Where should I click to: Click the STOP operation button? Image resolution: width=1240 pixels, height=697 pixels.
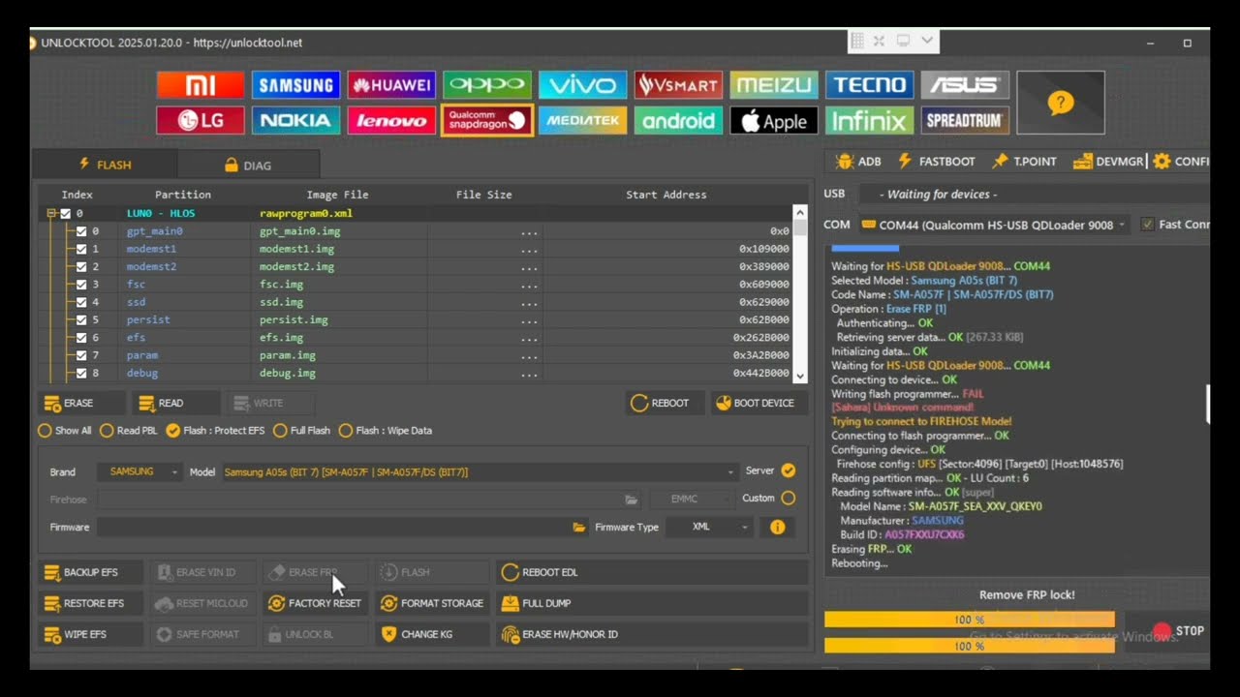pyautogui.click(x=1179, y=631)
